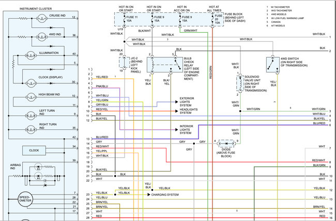Click the diode symbol above fuse block label

pyautogui.click(x=226, y=143)
